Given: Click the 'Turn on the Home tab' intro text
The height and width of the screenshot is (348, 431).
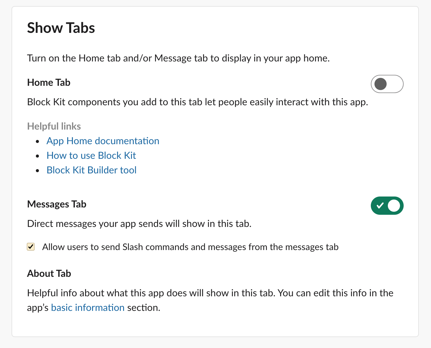Looking at the screenshot, I should (178, 58).
